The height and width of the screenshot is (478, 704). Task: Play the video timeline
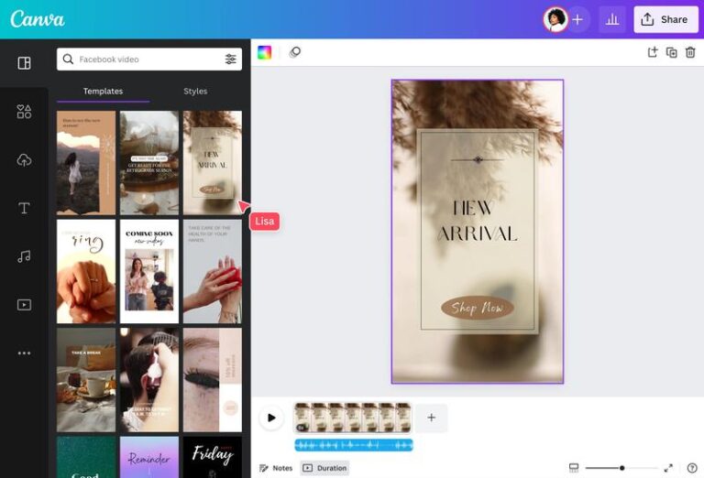pos(271,418)
